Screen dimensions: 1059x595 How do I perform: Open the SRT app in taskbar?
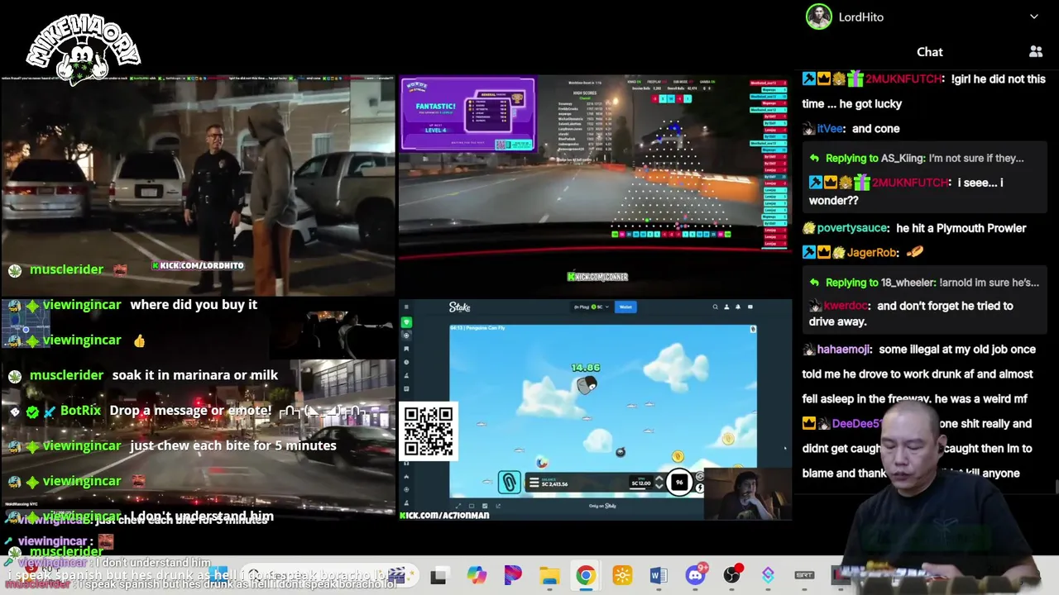(805, 575)
